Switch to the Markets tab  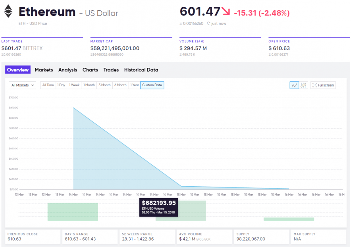click(x=44, y=70)
